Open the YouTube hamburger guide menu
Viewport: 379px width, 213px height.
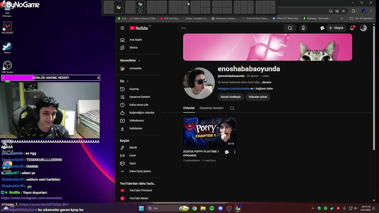[122, 28]
